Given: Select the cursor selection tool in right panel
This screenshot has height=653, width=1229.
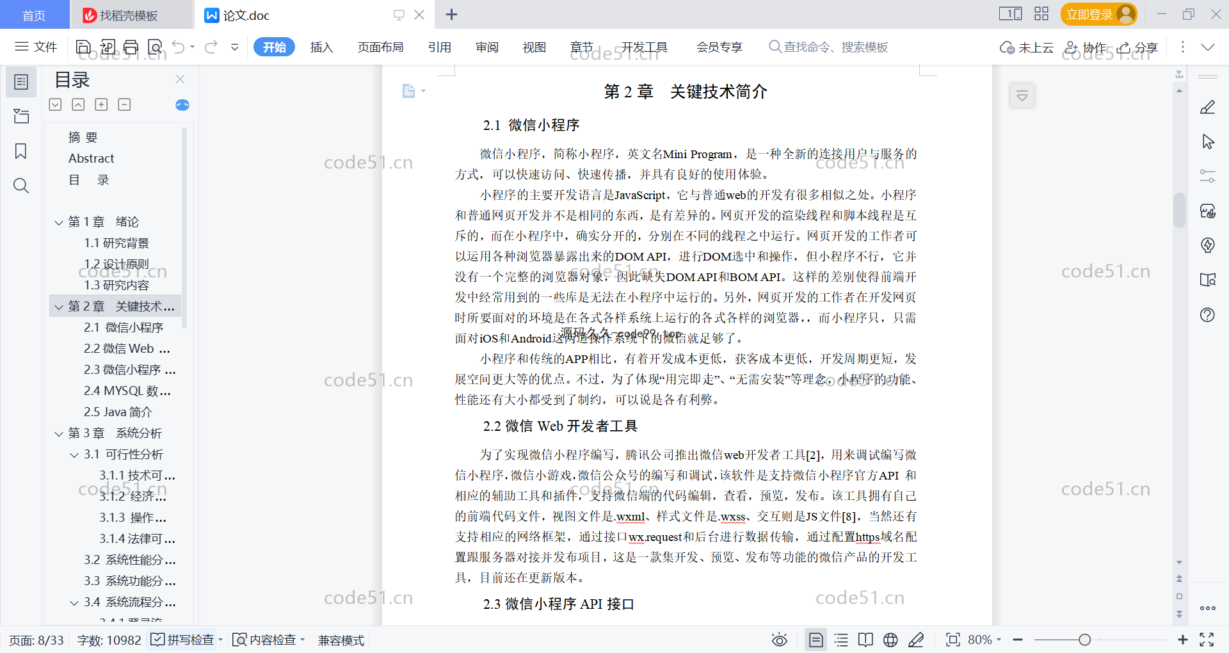Looking at the screenshot, I should pyautogui.click(x=1207, y=141).
